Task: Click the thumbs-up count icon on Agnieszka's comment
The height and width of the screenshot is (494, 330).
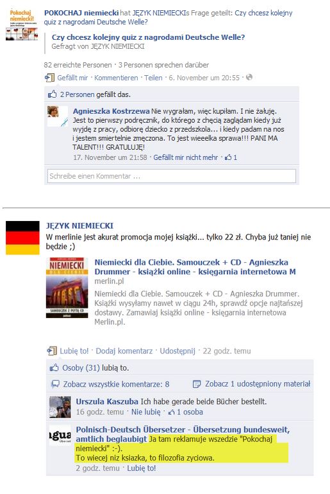Action: click(x=228, y=157)
